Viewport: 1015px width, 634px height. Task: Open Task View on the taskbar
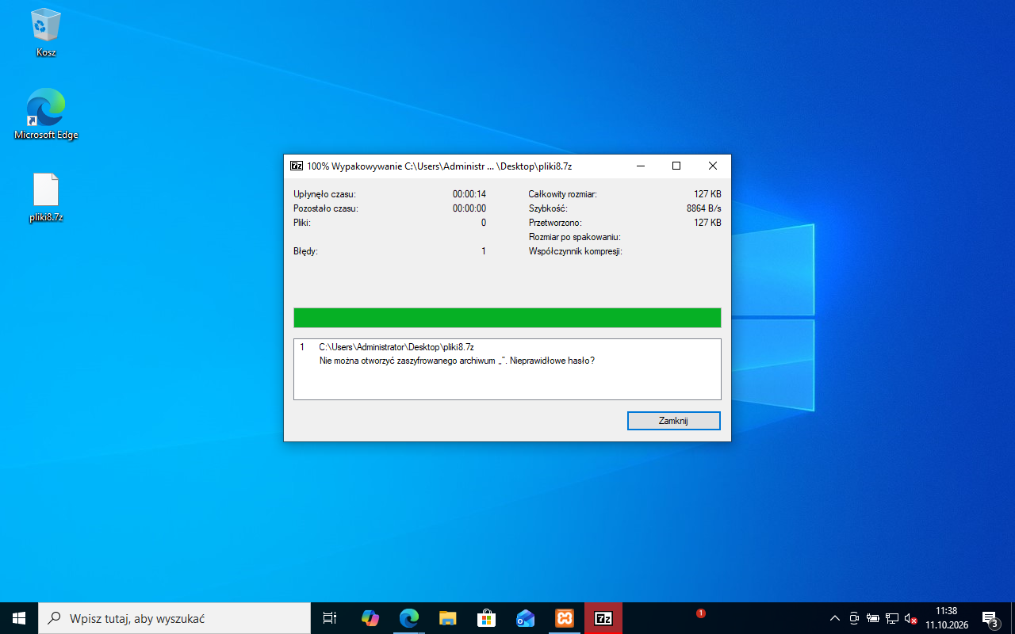[x=330, y=618]
